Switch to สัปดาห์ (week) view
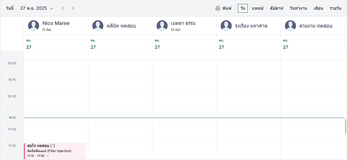Image resolution: width=347 pixels, height=160 pixels. [276, 8]
